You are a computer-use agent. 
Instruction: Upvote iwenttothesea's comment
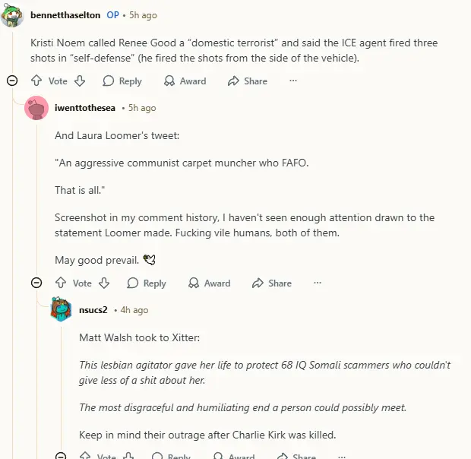tap(60, 283)
